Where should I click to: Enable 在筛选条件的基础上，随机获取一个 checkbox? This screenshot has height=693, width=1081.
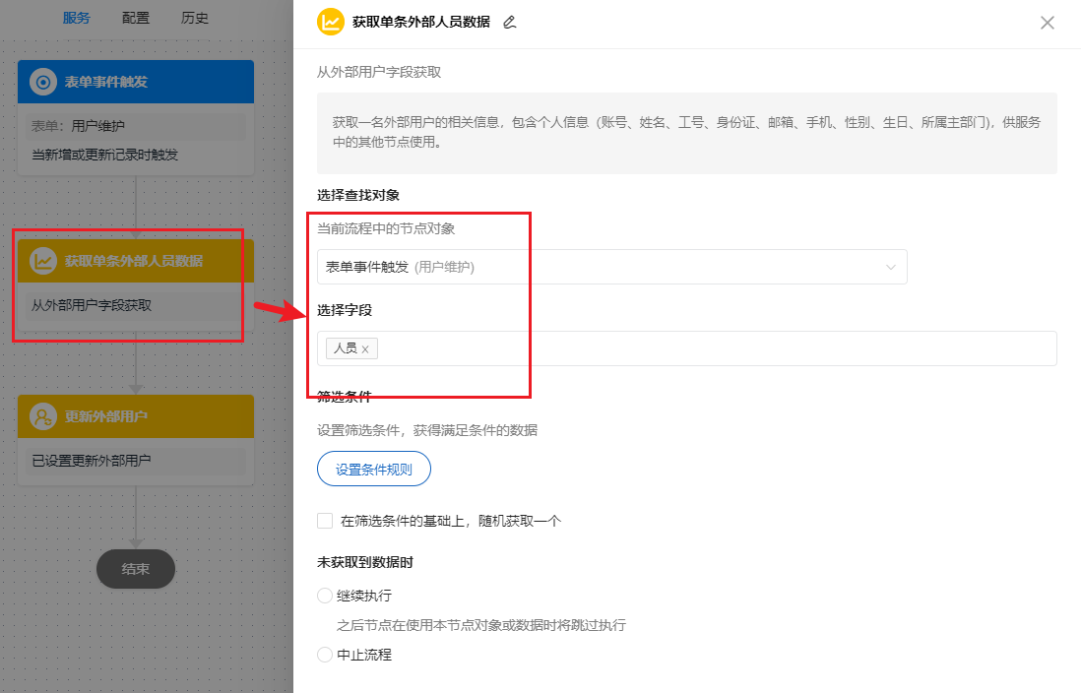[325, 520]
